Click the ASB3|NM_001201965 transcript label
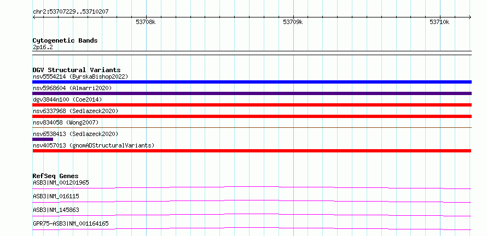487x236 pixels. [61, 182]
